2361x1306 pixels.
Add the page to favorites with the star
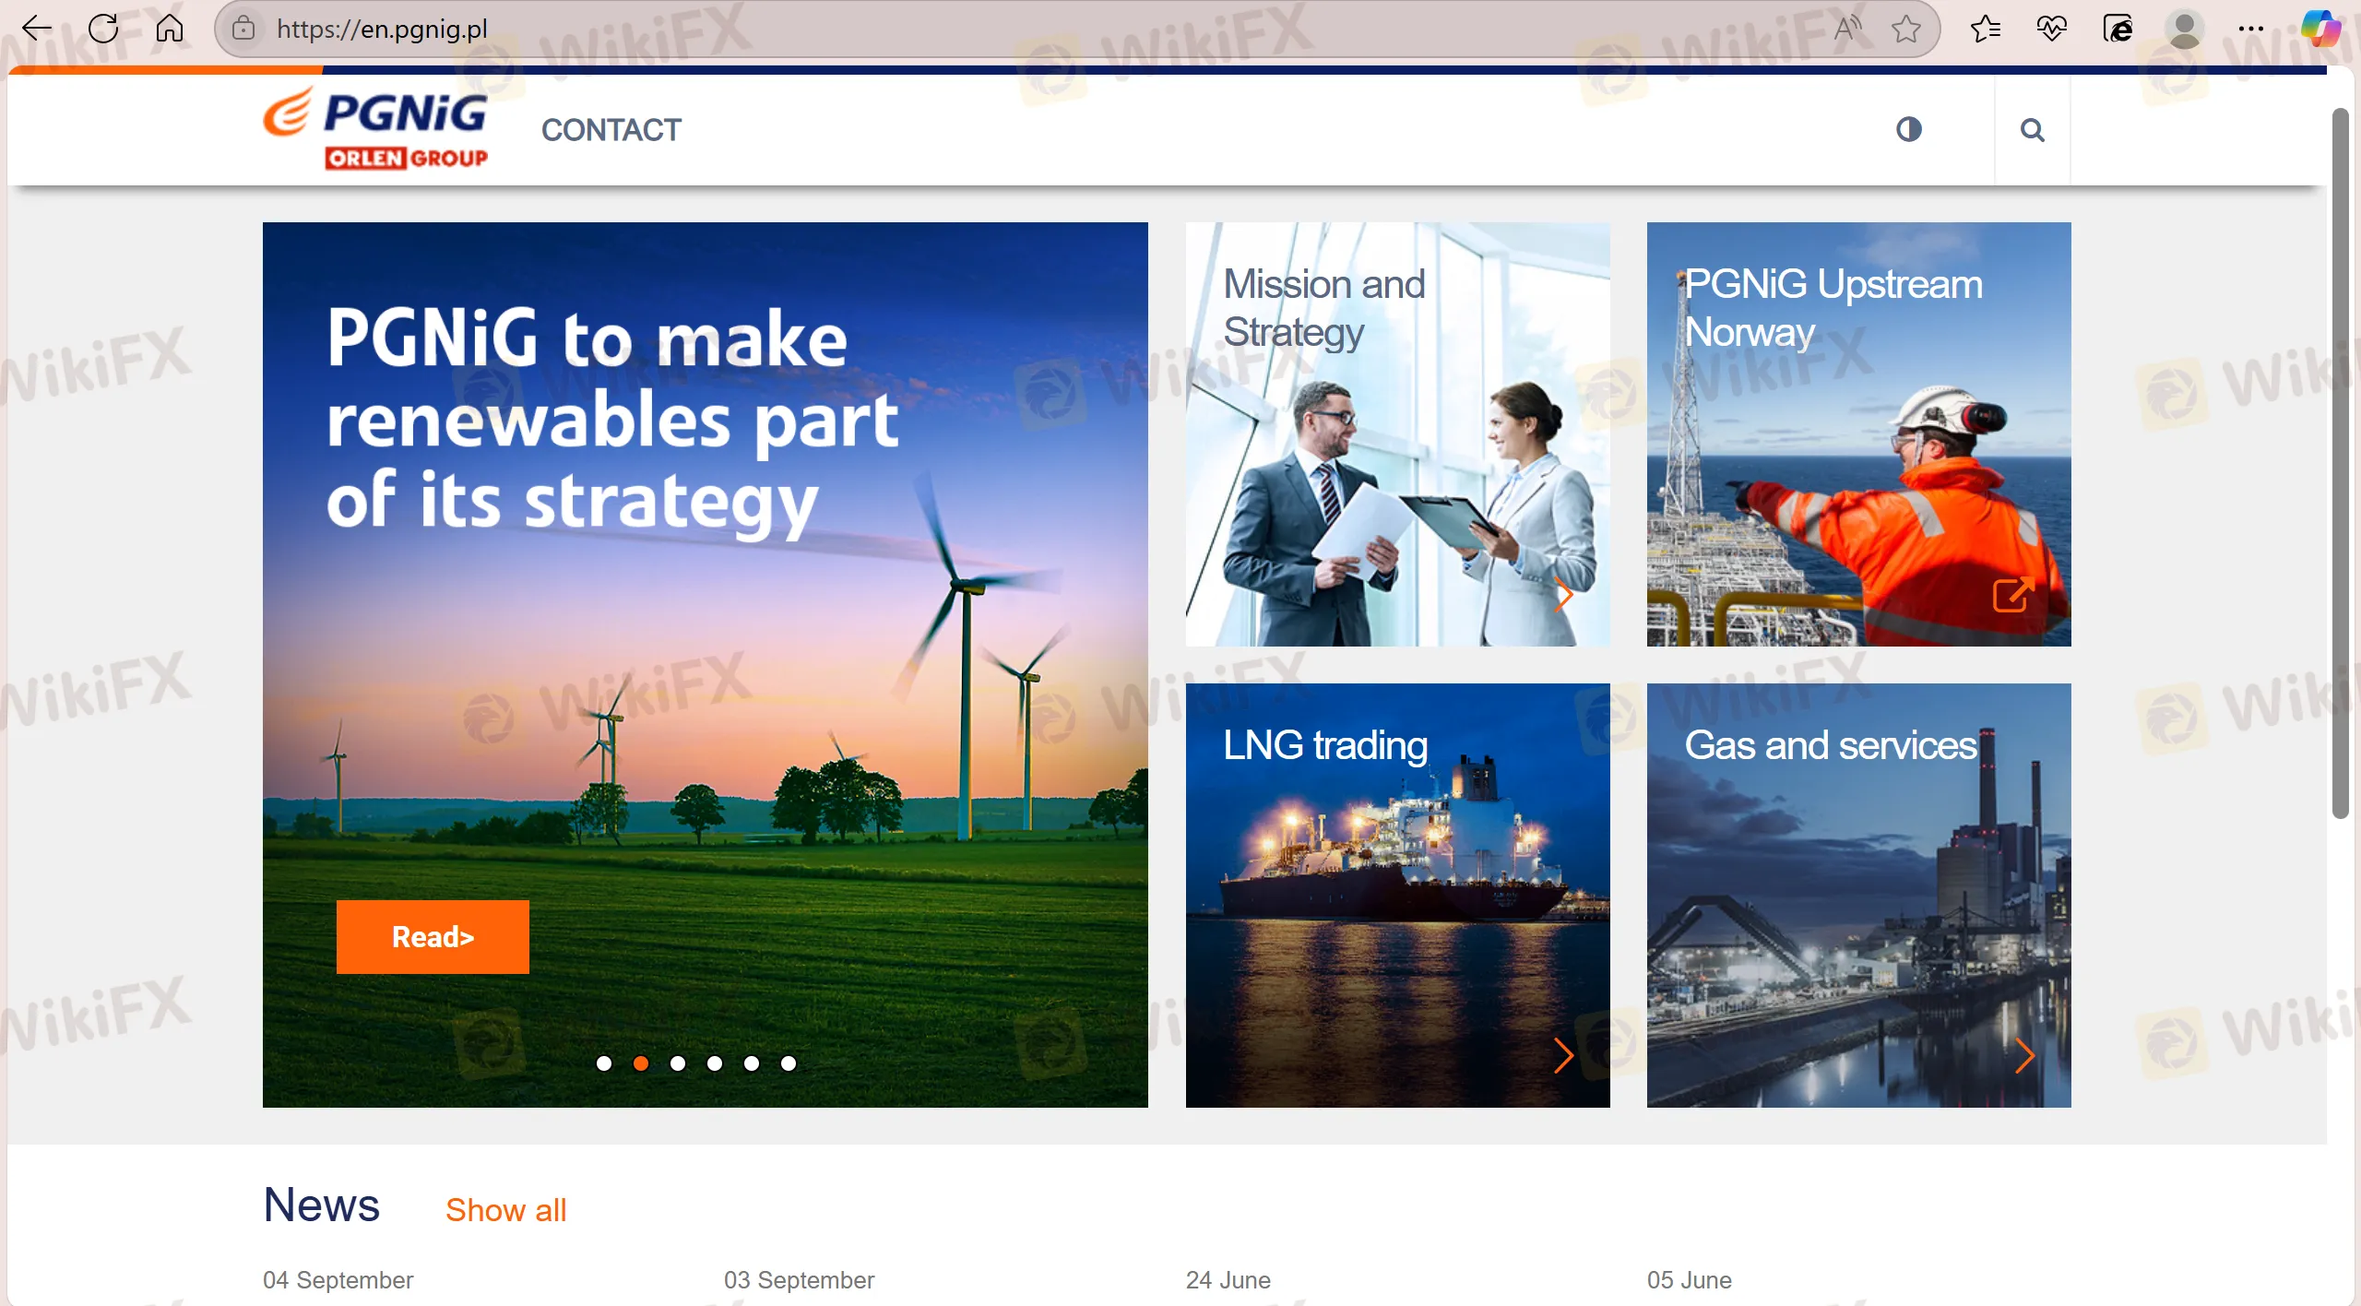pos(1904,28)
